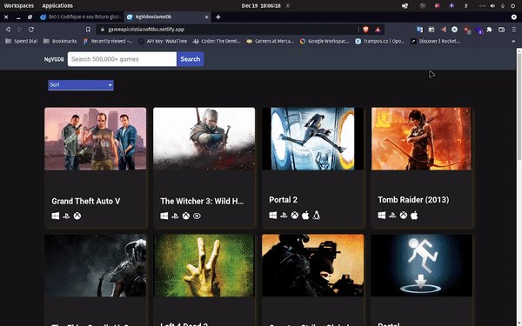522x326 pixels.
Task: Click the site lock icon in address bar
Action: 103,30
